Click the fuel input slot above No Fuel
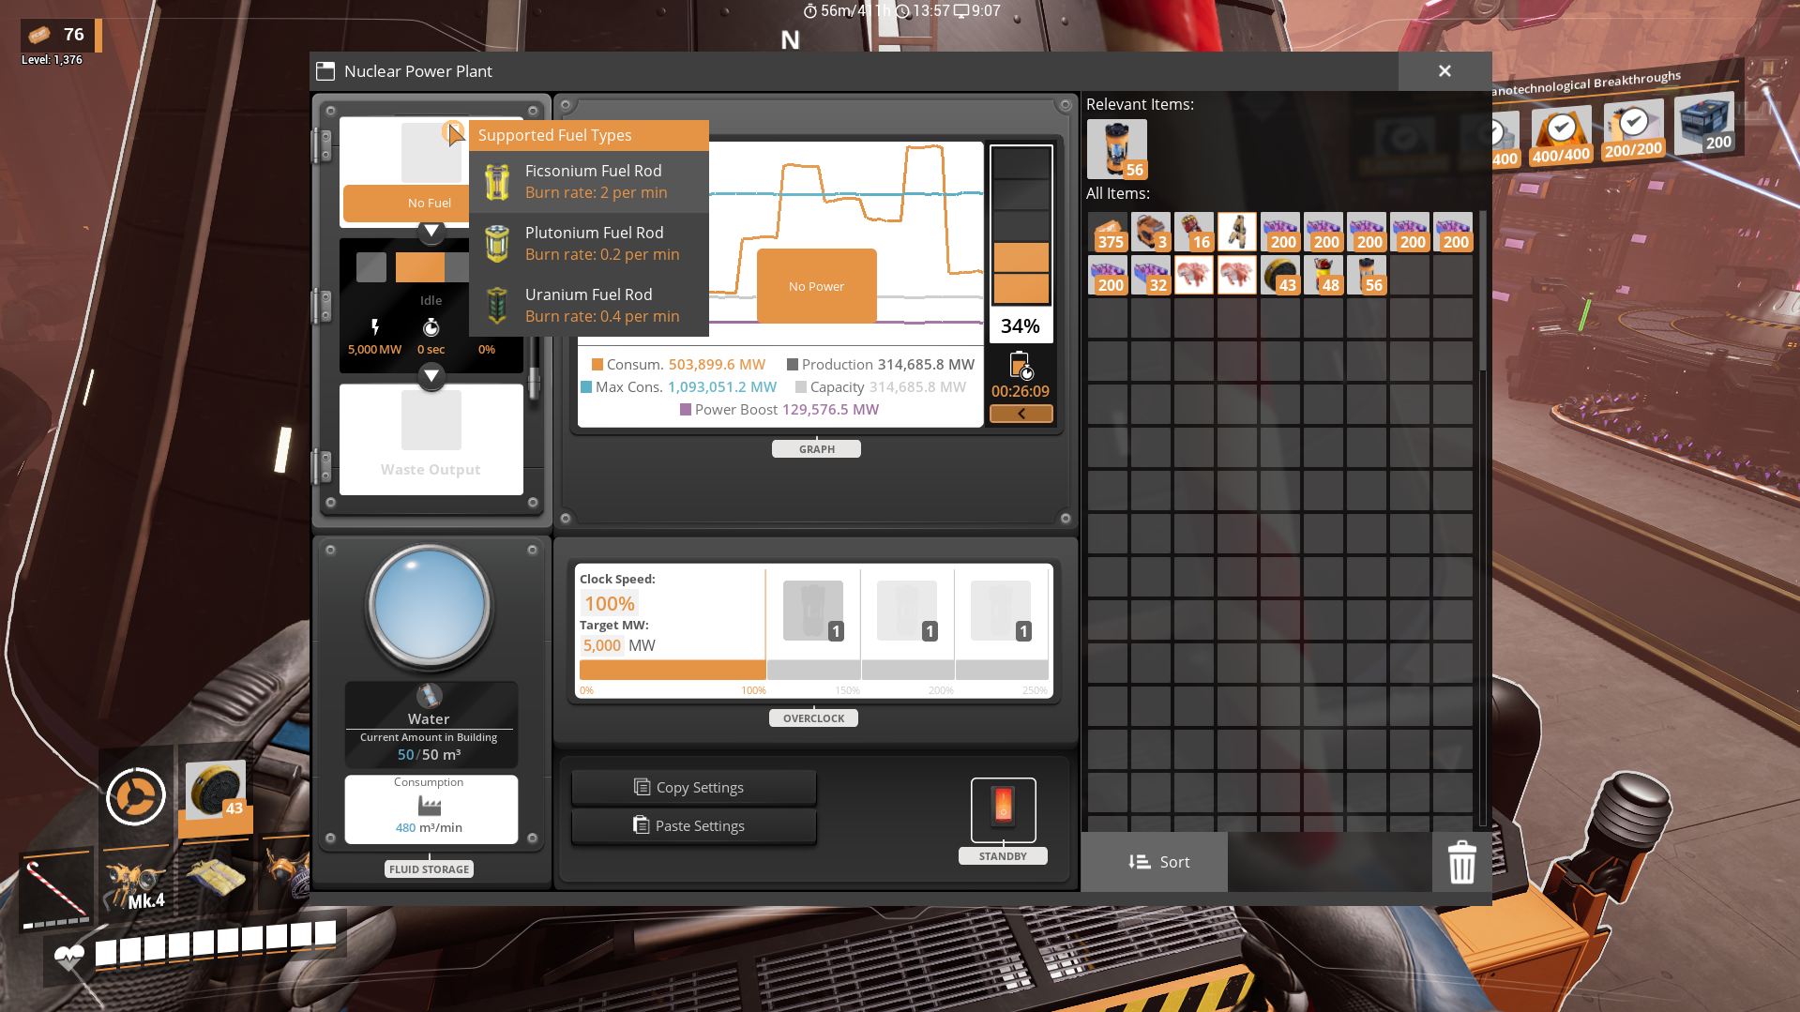 pos(431,153)
